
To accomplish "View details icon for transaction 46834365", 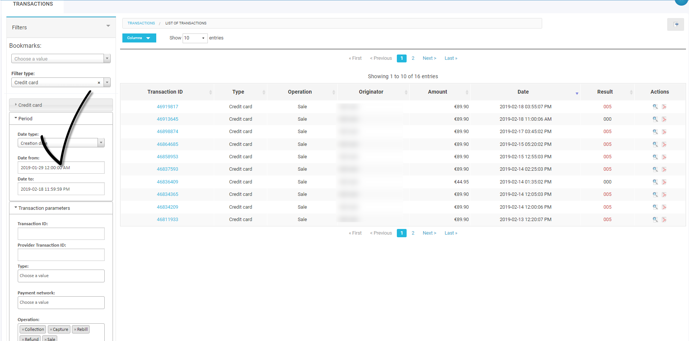I will 655,194.
